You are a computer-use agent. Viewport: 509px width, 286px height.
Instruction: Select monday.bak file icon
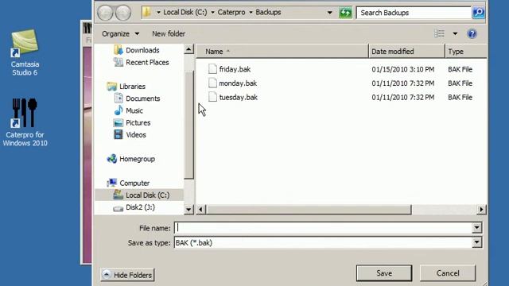(212, 83)
